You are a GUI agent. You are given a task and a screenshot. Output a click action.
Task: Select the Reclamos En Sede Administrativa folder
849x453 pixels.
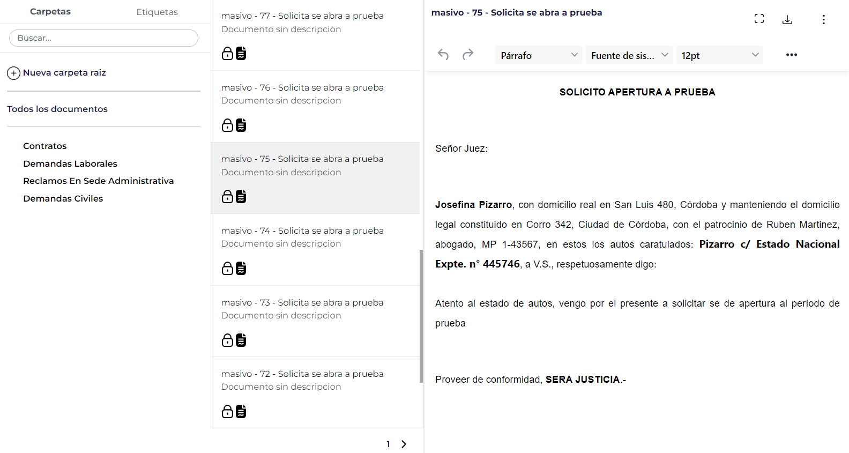pyautogui.click(x=99, y=181)
